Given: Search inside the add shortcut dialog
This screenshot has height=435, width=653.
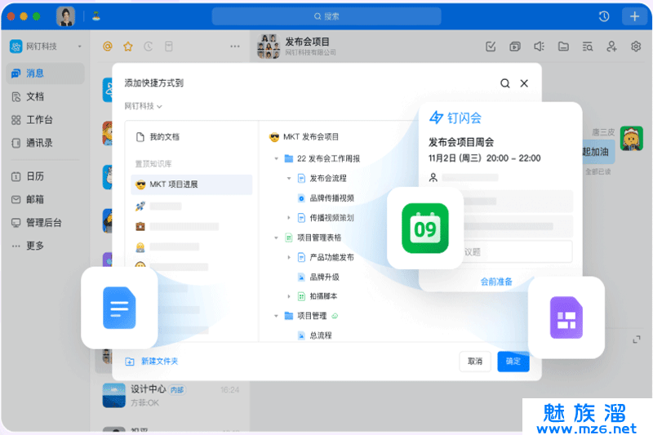Looking at the screenshot, I should [505, 83].
